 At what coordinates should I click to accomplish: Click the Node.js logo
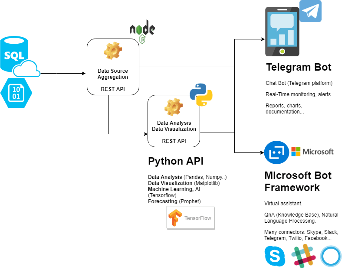(142, 31)
